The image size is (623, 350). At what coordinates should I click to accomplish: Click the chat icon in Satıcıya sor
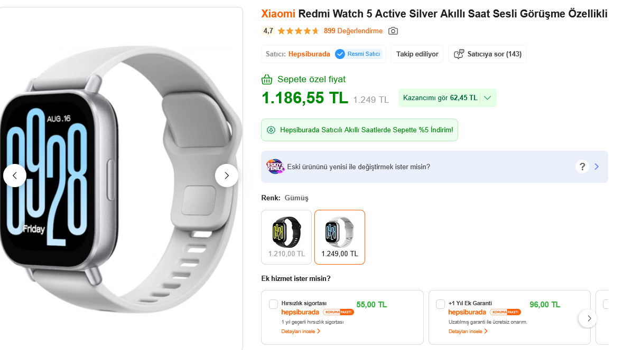point(459,54)
